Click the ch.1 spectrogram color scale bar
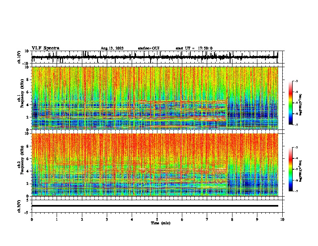Screen dimensions: 318x246 point(291,103)
